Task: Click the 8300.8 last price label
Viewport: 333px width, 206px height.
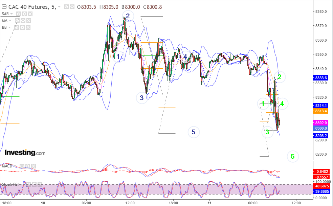Action: [321, 128]
